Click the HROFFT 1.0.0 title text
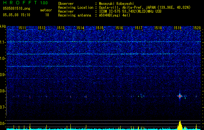The width and height of the screenshot is (204, 130). point(25,3)
